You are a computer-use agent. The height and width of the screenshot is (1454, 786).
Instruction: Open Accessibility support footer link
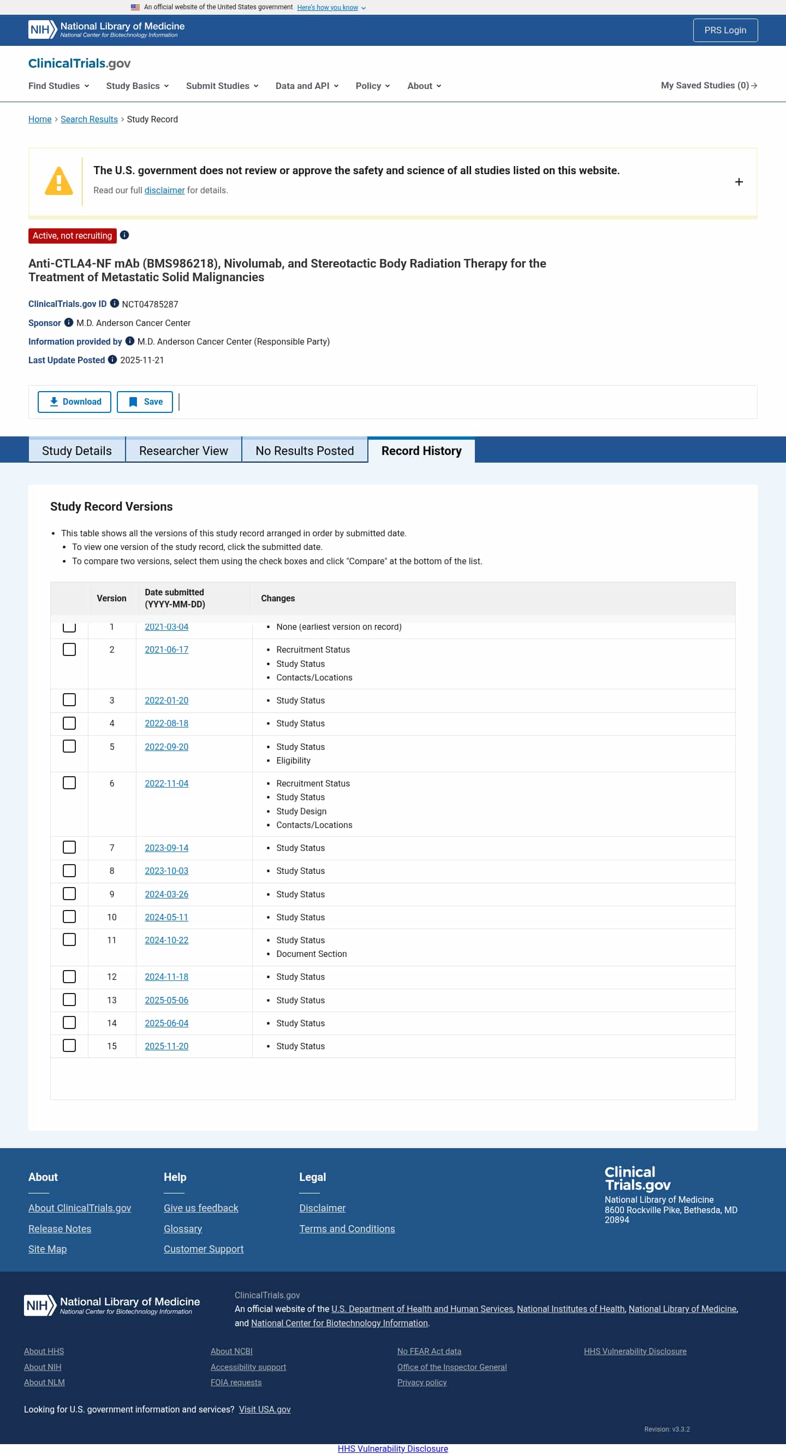pyautogui.click(x=248, y=1367)
